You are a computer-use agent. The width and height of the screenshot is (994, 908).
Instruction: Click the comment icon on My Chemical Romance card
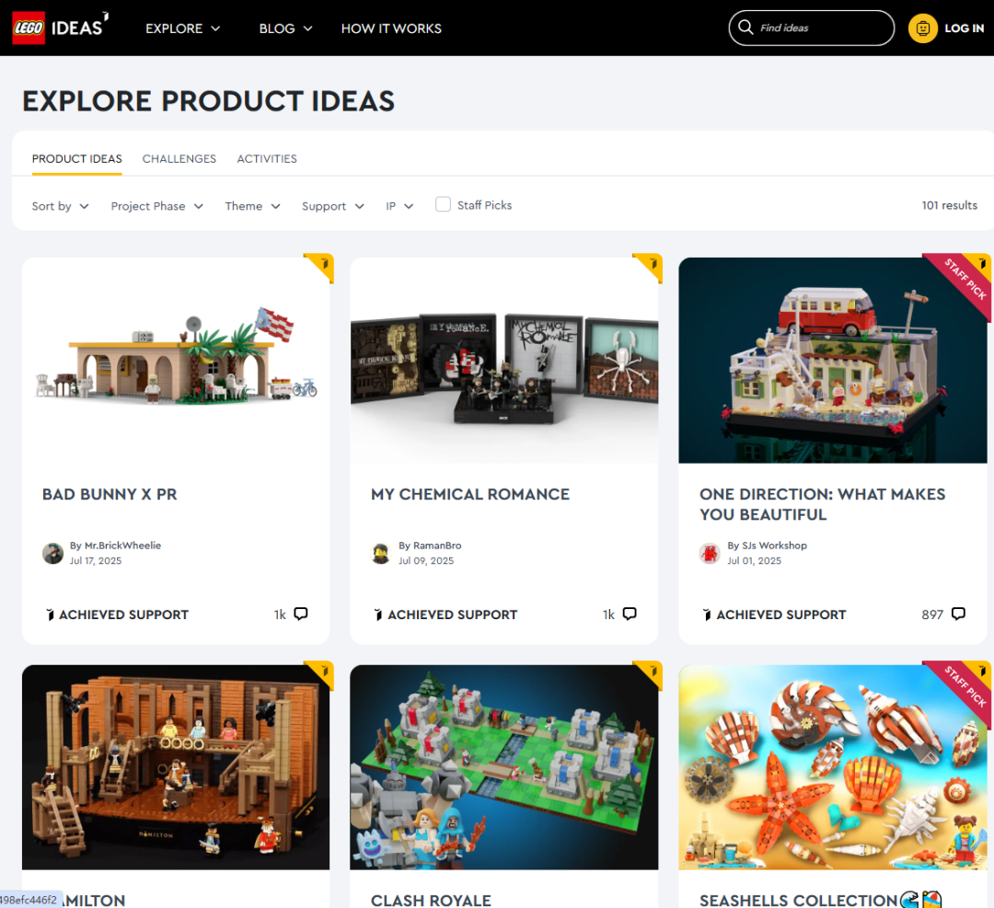pyautogui.click(x=630, y=614)
